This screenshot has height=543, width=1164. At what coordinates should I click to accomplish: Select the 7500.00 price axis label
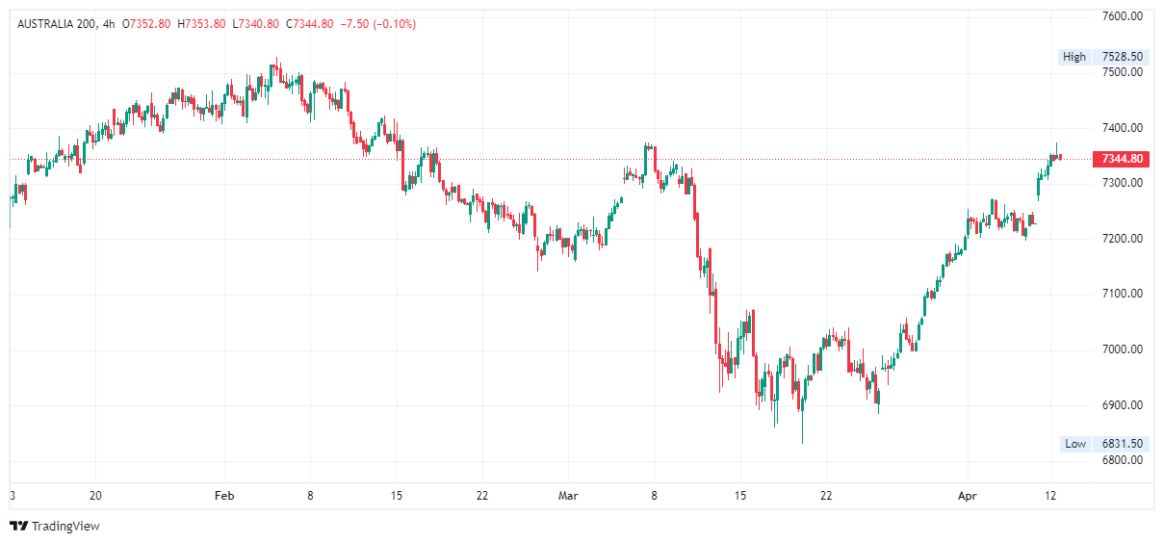(x=1122, y=72)
